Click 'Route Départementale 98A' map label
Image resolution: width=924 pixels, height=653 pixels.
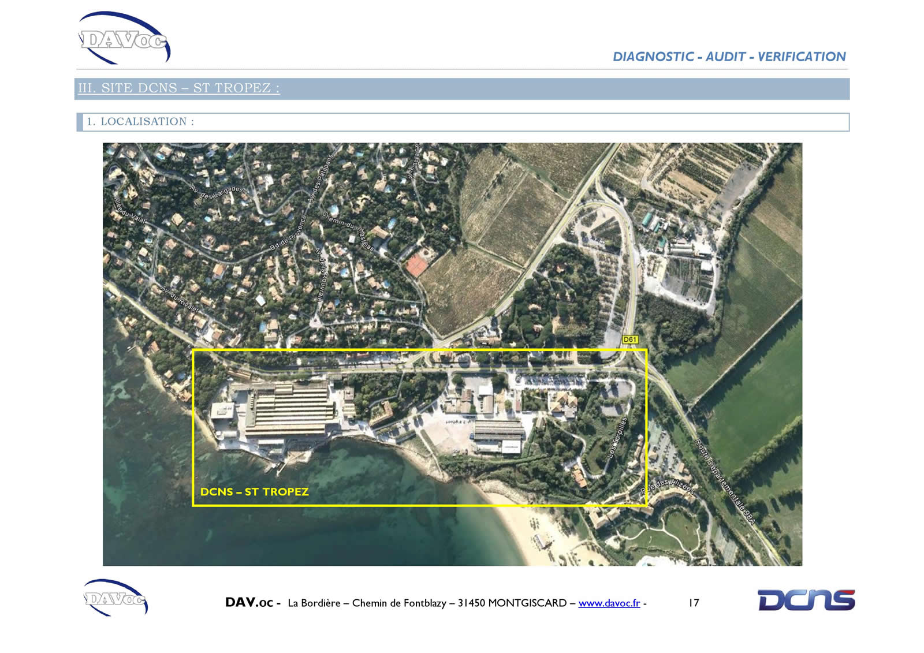(724, 482)
